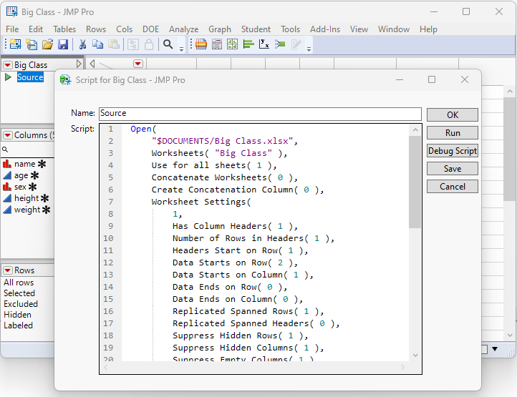Click the Copy icon in toolbar
This screenshot has height=397, width=517.
(99, 44)
